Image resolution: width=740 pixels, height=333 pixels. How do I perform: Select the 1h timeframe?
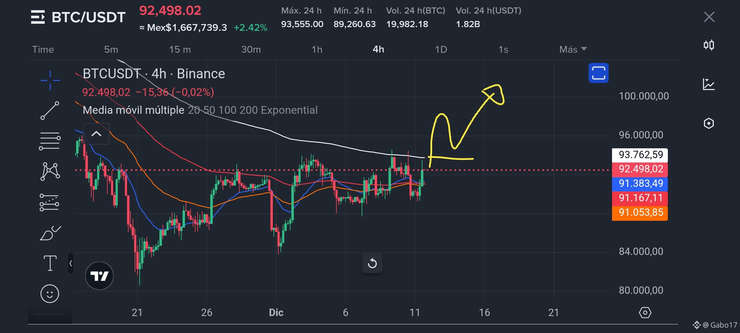point(317,49)
